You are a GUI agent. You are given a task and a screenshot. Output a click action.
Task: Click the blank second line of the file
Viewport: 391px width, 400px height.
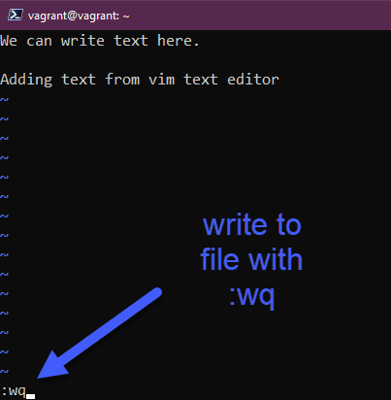tap(195, 60)
